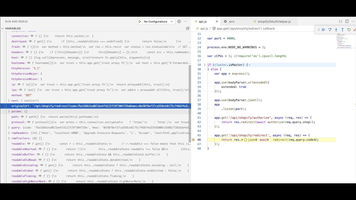Collapse the VARIABLES section
The height and width of the screenshot is (200, 356).
pyautogui.click(x=3, y=28)
